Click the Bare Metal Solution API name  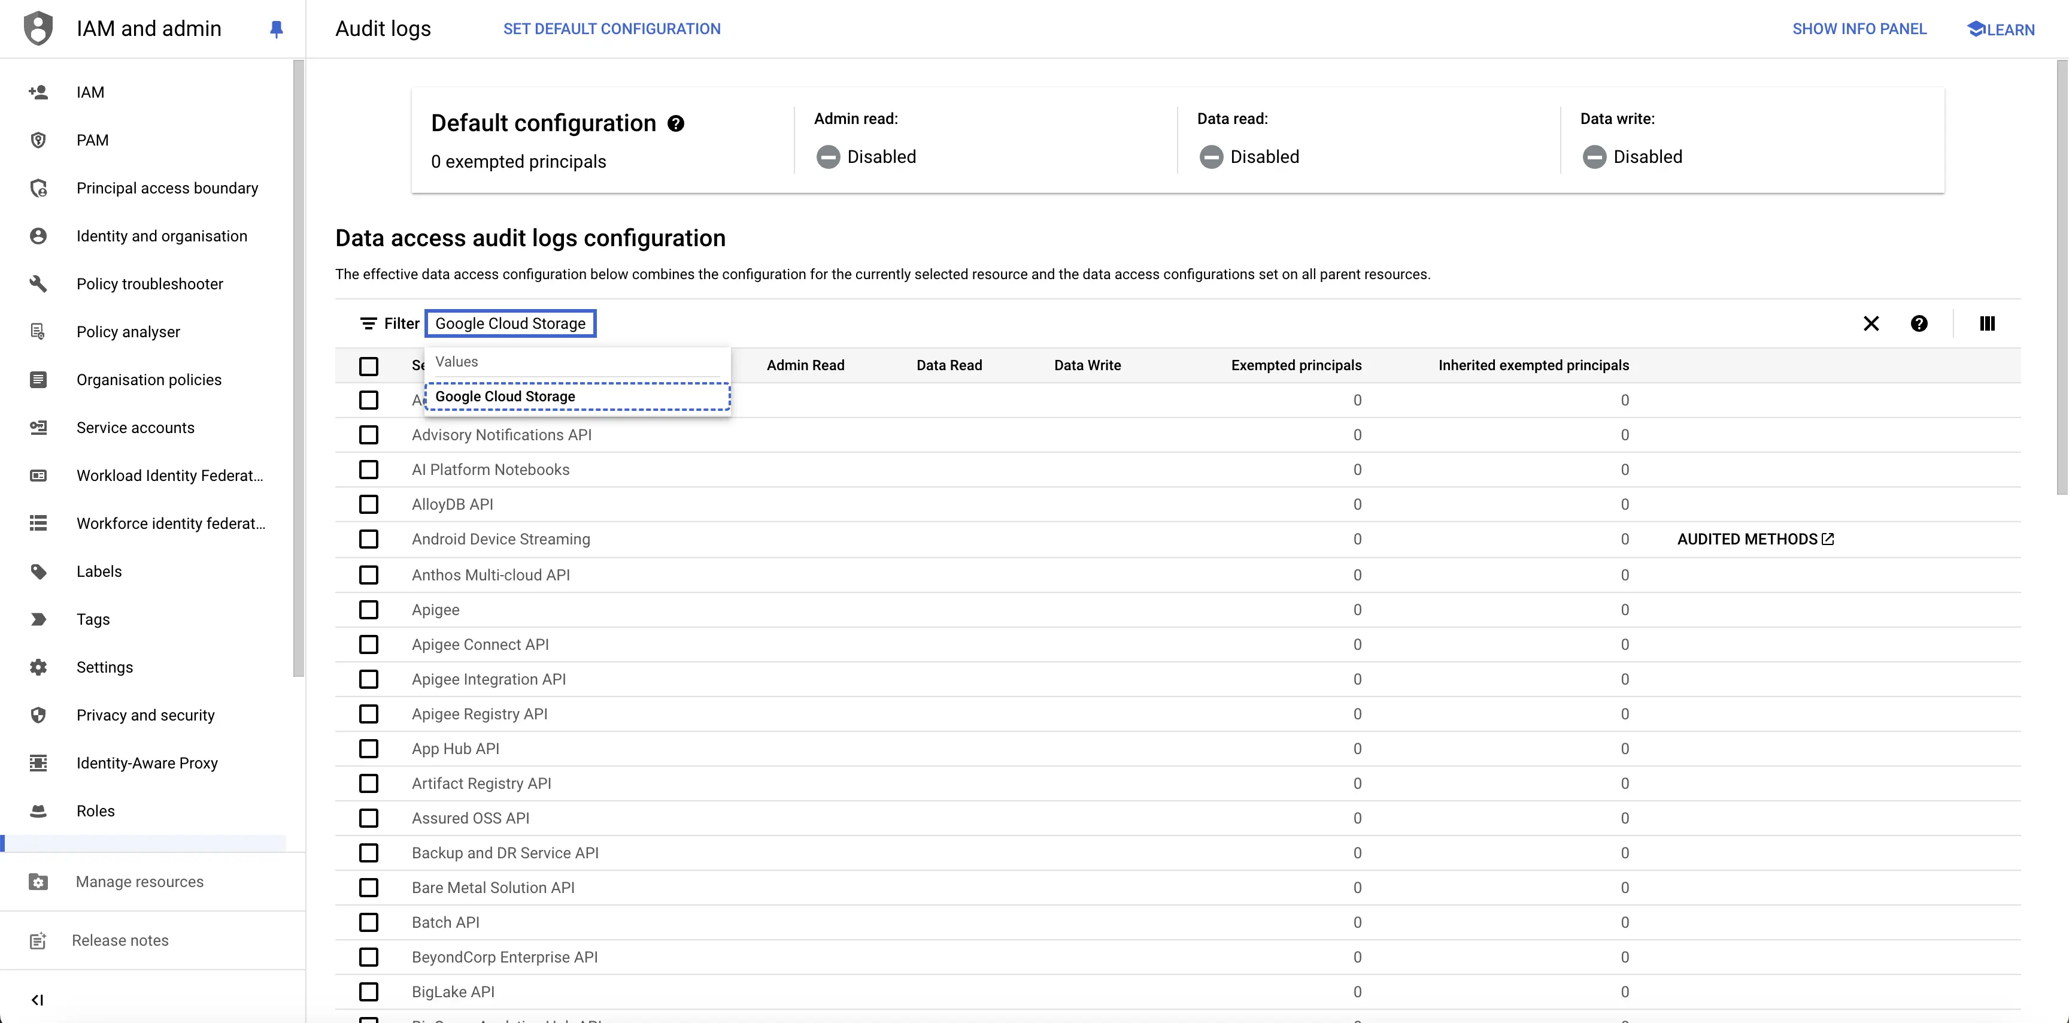point(493,888)
